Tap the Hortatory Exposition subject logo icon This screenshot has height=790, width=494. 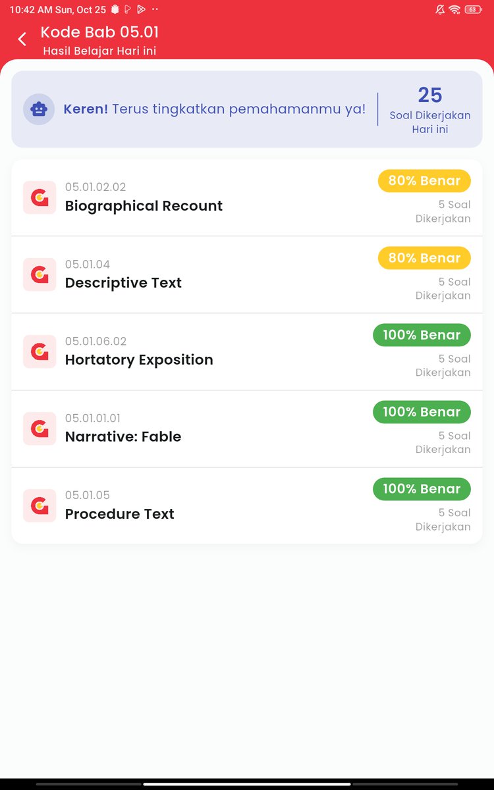(x=40, y=352)
